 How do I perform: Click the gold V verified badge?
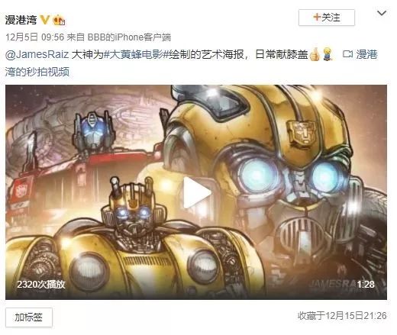tap(45, 20)
